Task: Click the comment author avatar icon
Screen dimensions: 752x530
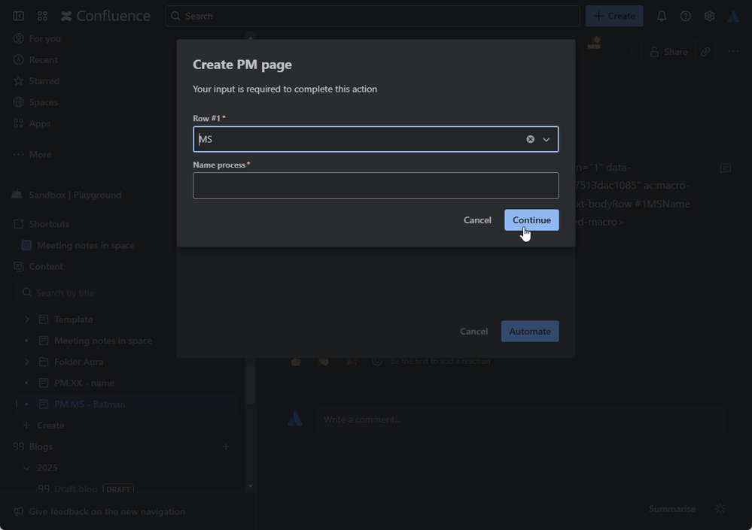Action: 295,419
